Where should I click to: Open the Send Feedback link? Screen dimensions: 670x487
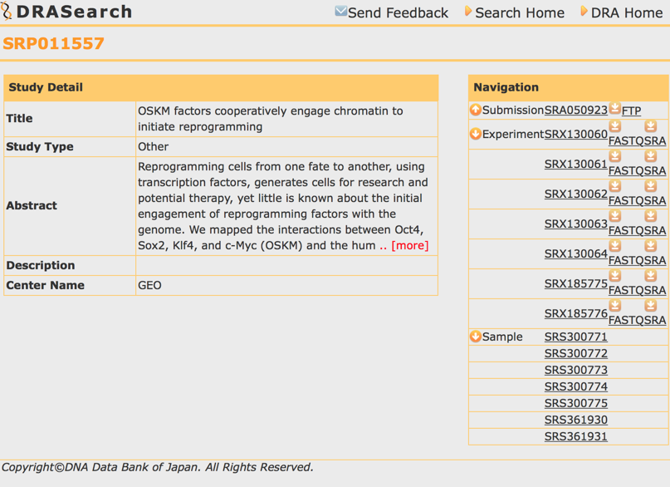pos(398,12)
